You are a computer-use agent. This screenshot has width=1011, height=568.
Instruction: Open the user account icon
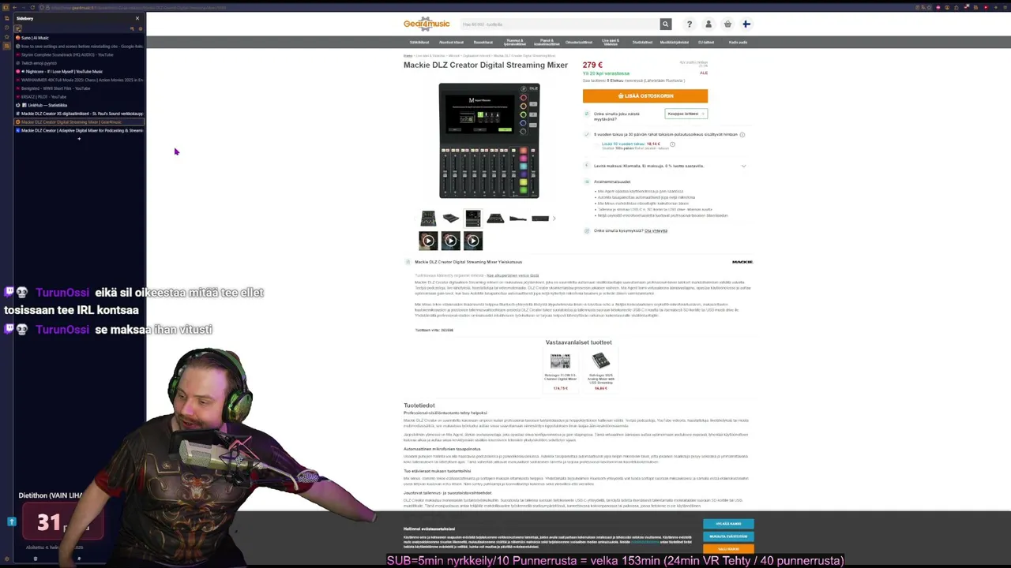click(708, 24)
